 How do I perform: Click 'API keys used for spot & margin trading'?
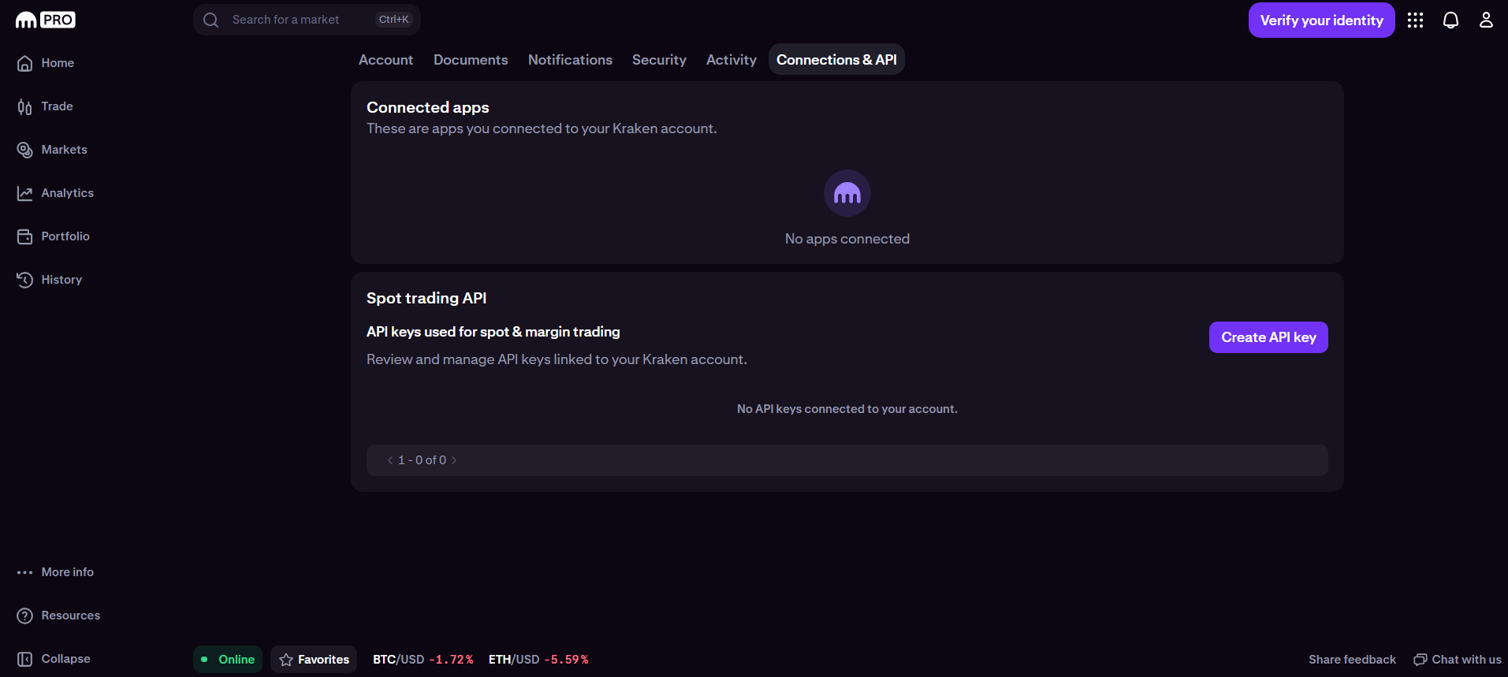click(x=493, y=332)
